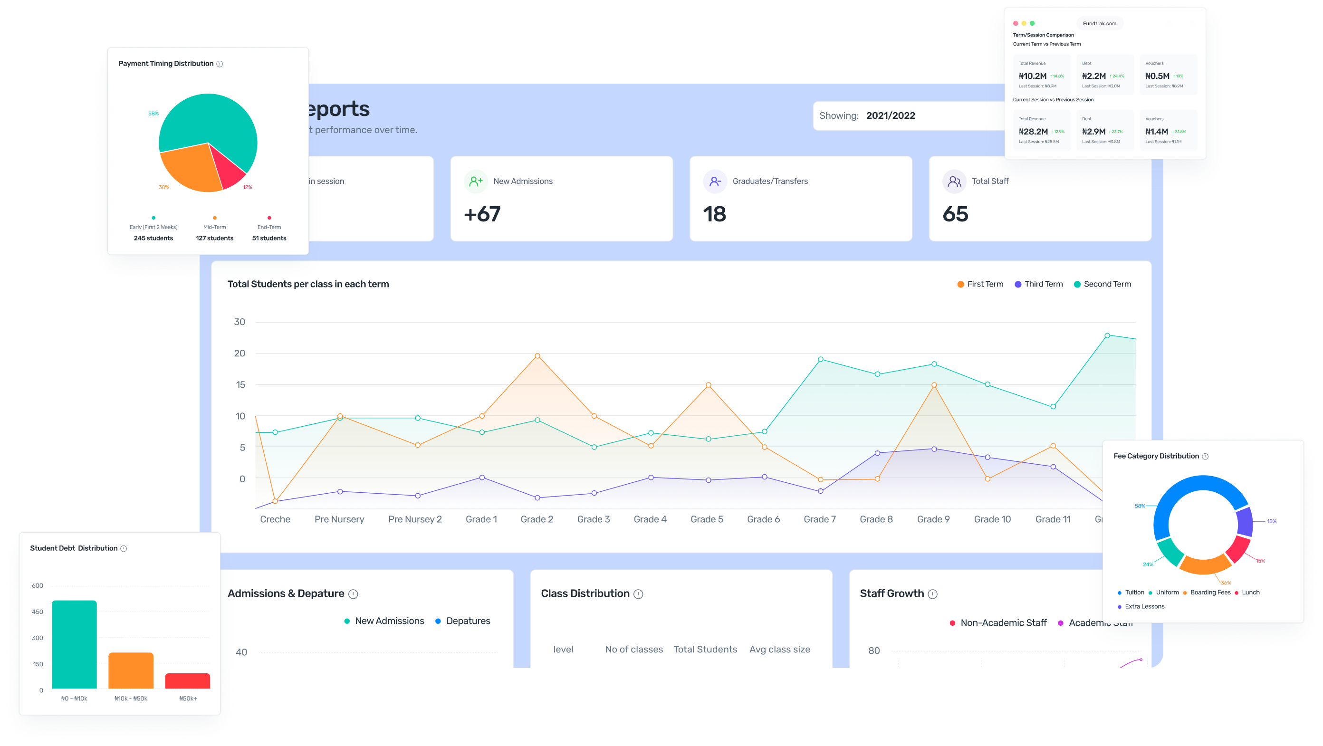The width and height of the screenshot is (1323, 746).
Task: Click info icon beside Staff Growth
Action: coord(933,594)
